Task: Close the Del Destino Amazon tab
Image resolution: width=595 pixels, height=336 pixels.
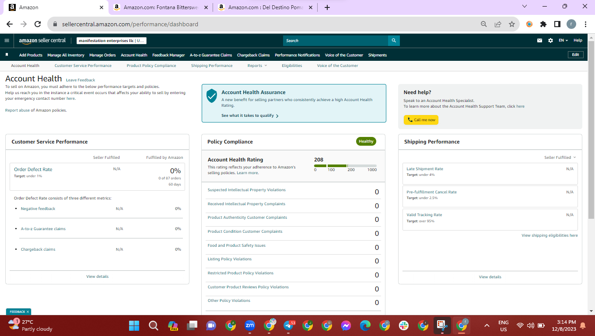Action: [x=311, y=7]
